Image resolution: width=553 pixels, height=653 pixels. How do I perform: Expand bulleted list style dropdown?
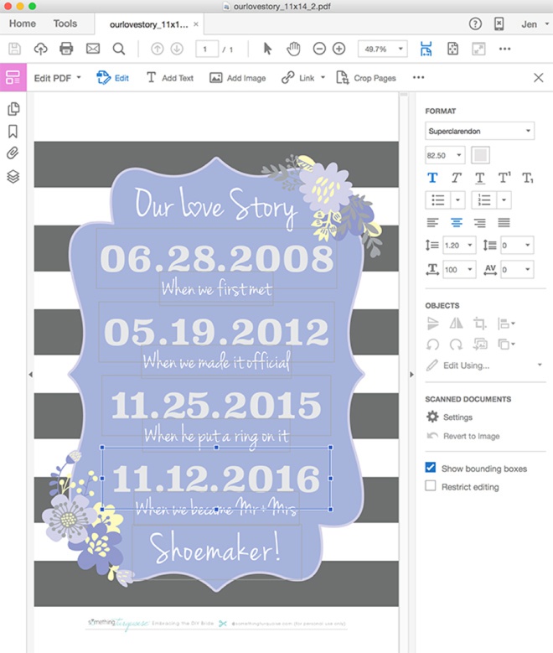click(x=457, y=200)
